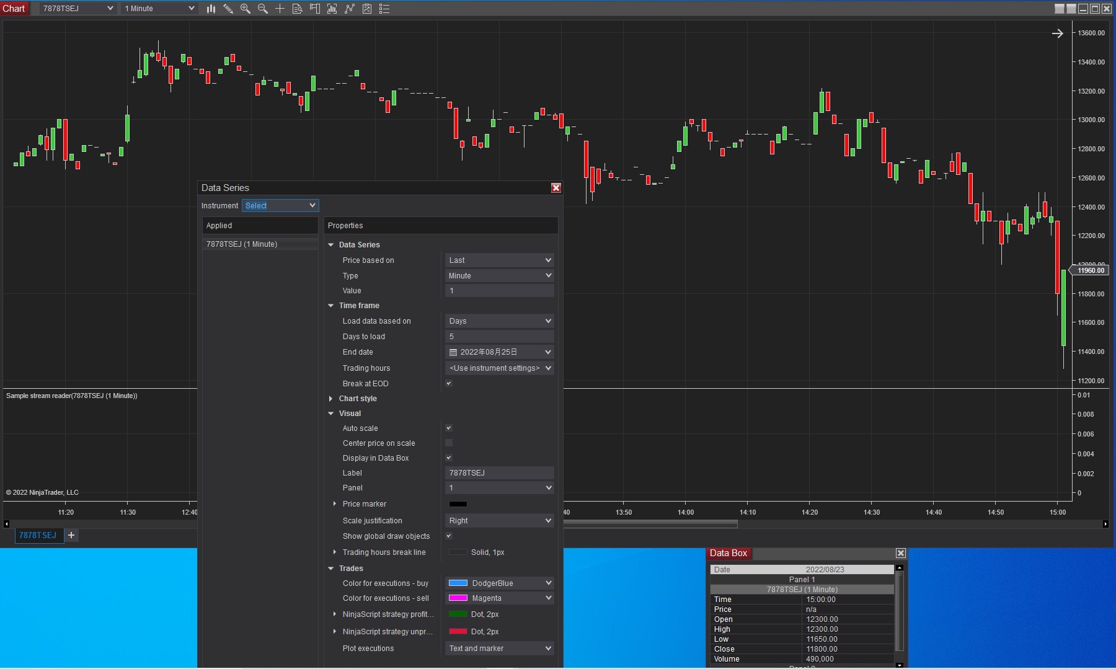Viewport: 1116px width, 669px height.
Task: Open the End date picker dropdown
Action: (x=548, y=352)
